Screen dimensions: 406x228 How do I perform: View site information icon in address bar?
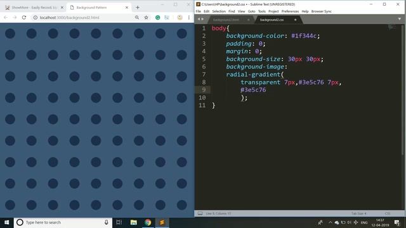point(36,18)
